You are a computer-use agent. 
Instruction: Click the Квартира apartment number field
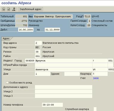(x=100, y=74)
